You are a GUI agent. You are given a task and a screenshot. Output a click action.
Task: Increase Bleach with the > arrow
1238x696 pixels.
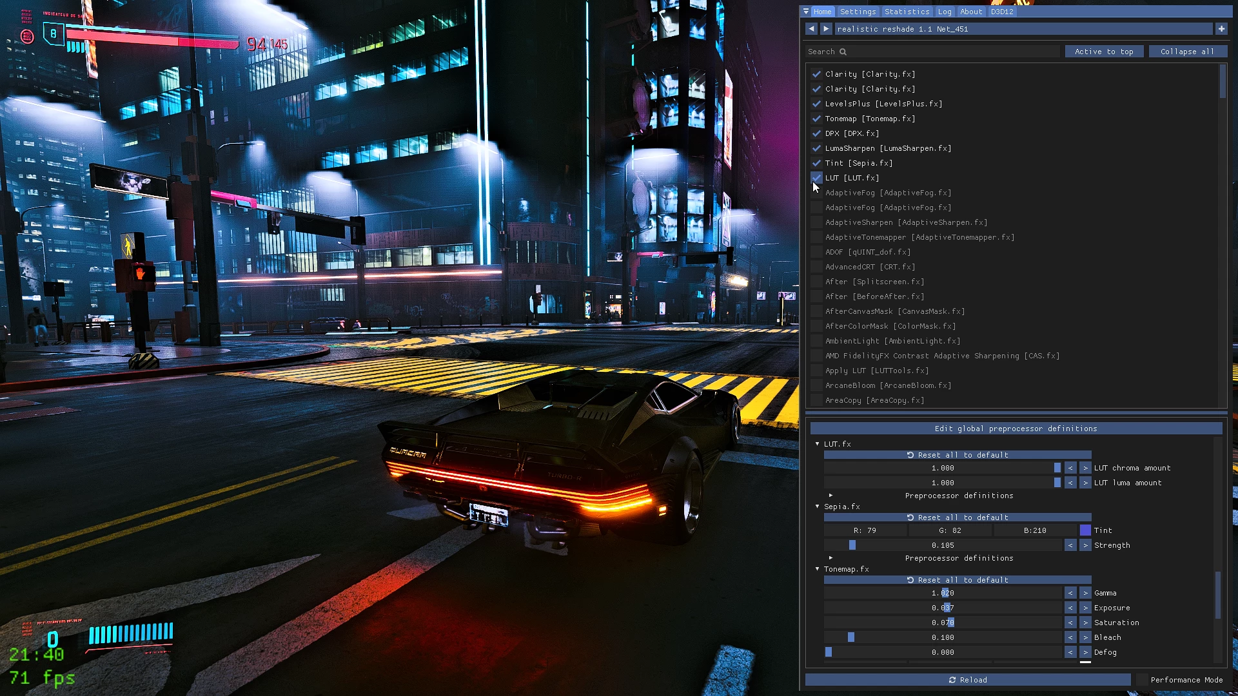(x=1085, y=637)
